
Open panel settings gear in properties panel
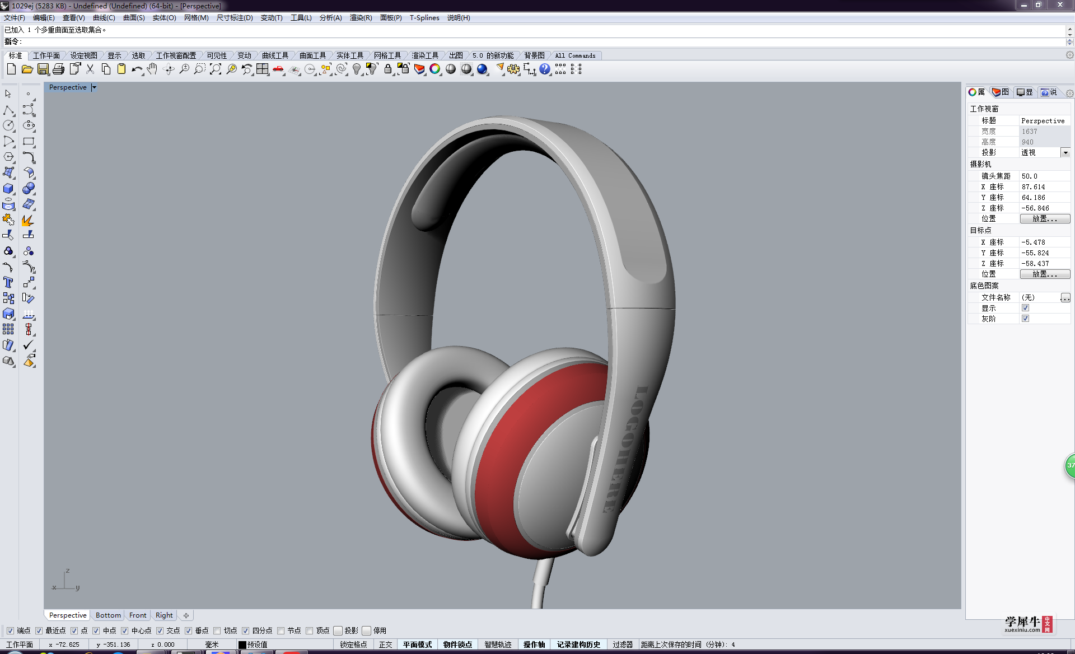click(x=1069, y=93)
